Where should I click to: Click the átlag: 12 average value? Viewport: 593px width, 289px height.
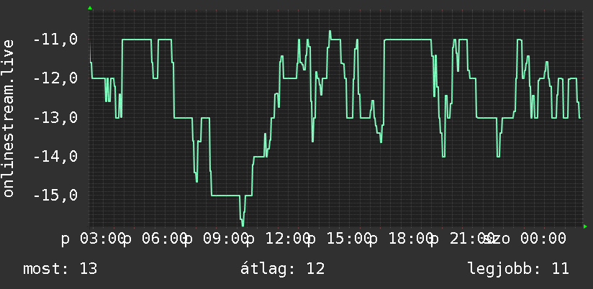tap(283, 269)
